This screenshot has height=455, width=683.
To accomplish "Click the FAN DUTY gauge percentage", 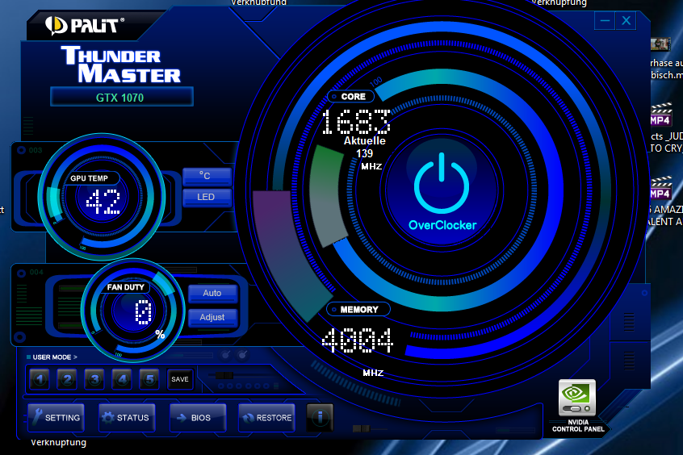I will tap(144, 313).
